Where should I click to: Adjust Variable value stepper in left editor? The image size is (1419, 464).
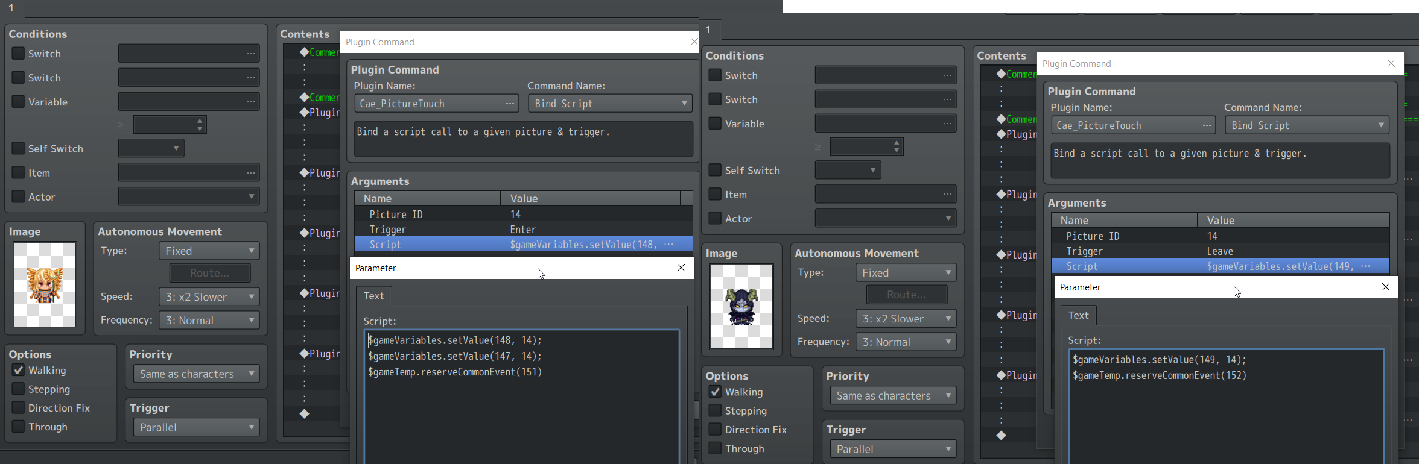200,125
